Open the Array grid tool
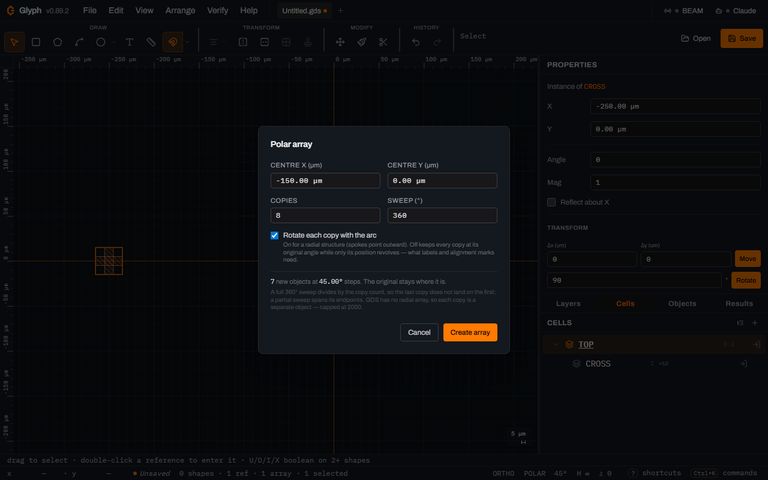 tap(286, 42)
